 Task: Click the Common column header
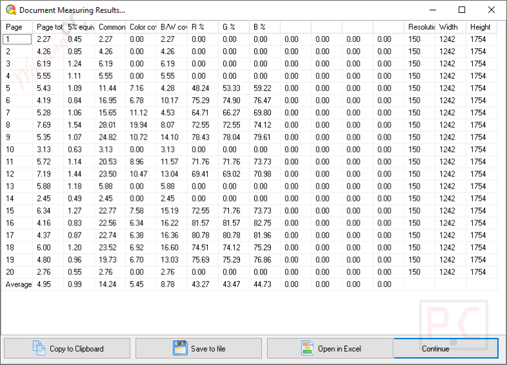tap(110, 27)
